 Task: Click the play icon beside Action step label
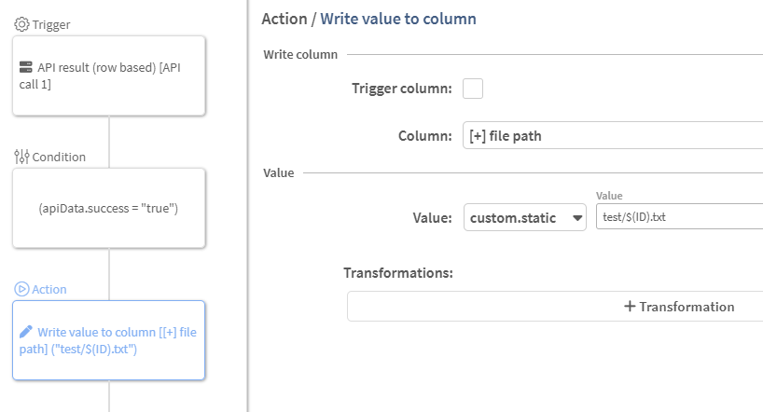[21, 289]
